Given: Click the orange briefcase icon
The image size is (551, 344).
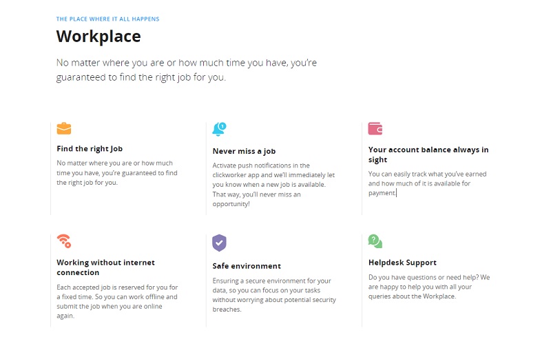Looking at the screenshot, I should tap(64, 129).
